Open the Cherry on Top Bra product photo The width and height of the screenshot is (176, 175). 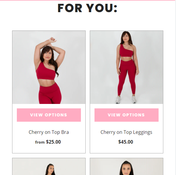coord(49,67)
